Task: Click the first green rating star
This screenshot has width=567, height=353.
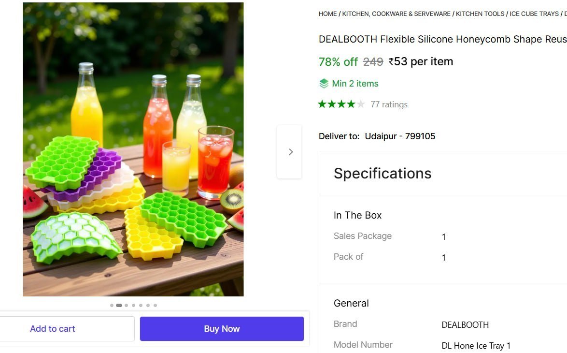Action: (322, 104)
